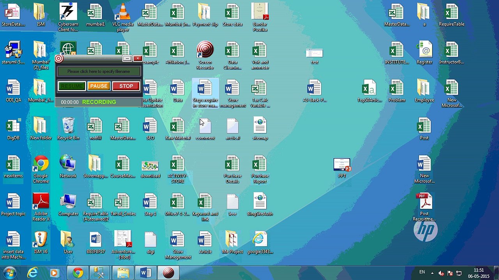Open the PPT presentation file
This screenshot has height=280, width=499.
[x=342, y=168]
